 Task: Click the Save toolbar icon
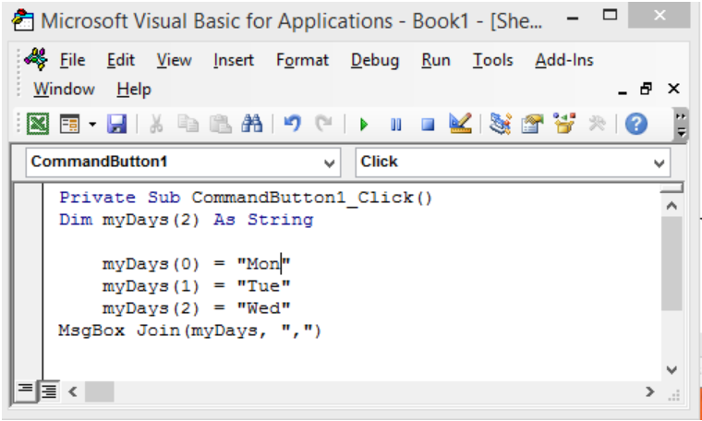point(117,124)
